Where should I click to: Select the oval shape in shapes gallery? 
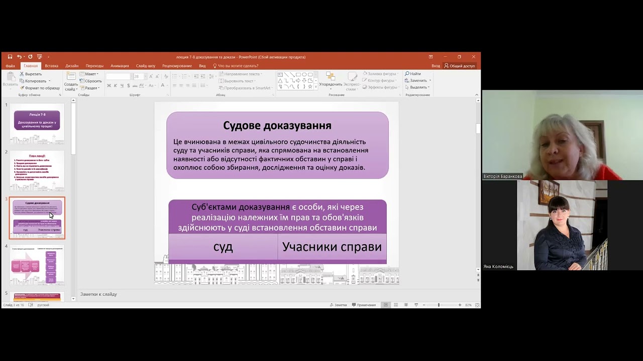[304, 74]
